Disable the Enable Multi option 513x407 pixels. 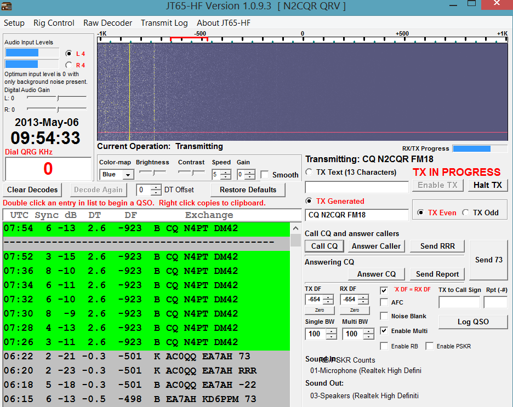click(384, 330)
